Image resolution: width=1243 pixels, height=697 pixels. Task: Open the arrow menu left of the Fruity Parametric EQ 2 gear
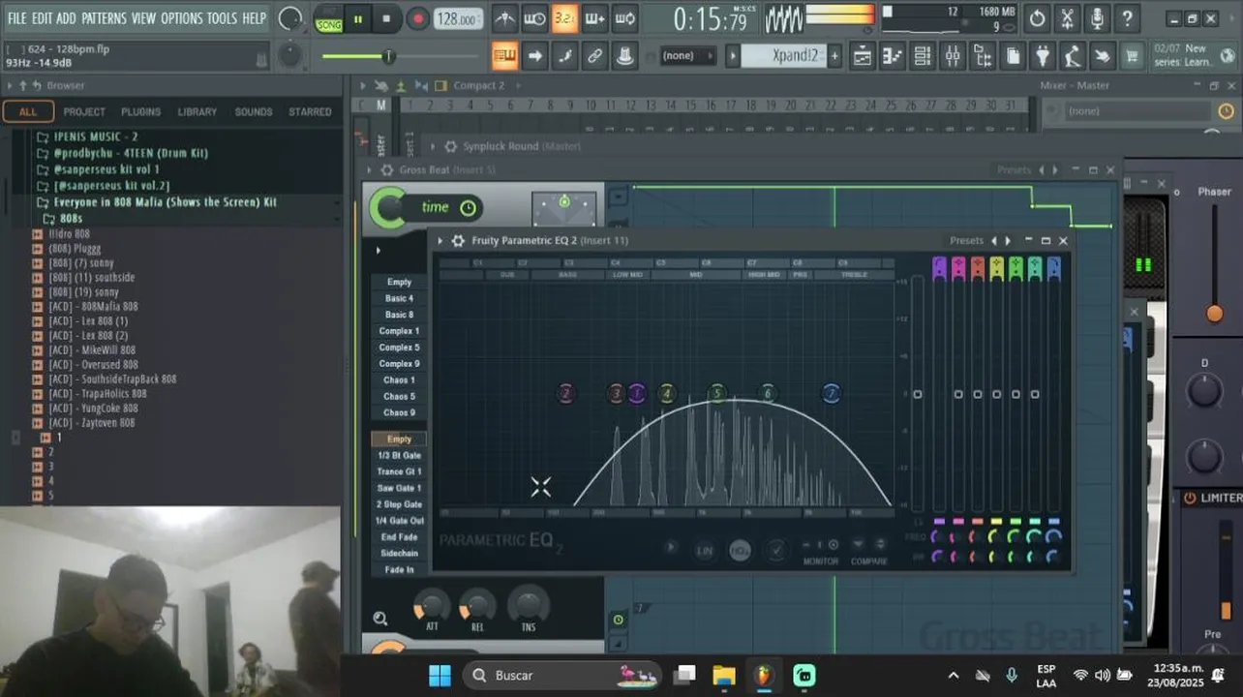click(440, 241)
